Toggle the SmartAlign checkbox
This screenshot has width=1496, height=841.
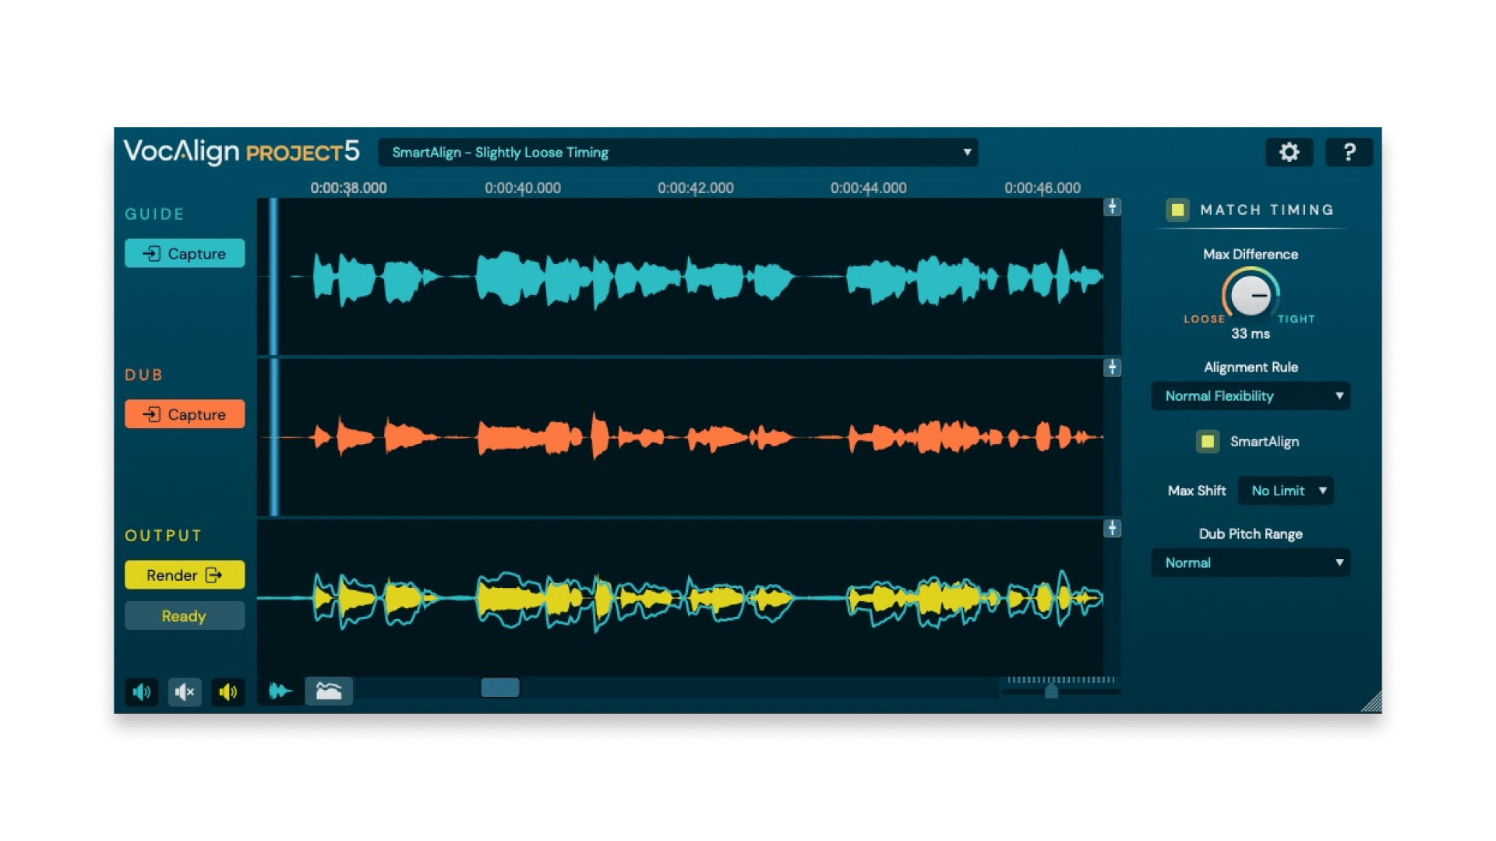click(x=1207, y=442)
